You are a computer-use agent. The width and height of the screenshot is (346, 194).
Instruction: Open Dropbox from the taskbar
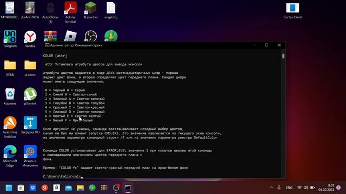[32, 188]
